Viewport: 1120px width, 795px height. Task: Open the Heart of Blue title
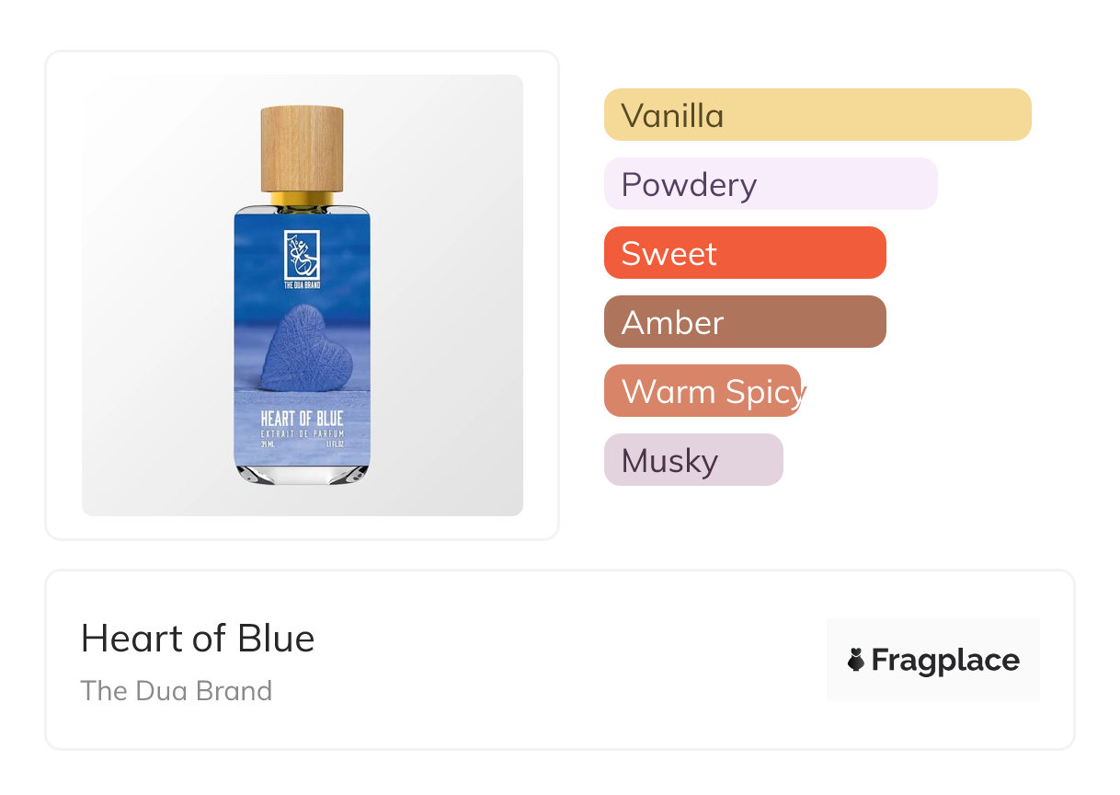tap(198, 639)
